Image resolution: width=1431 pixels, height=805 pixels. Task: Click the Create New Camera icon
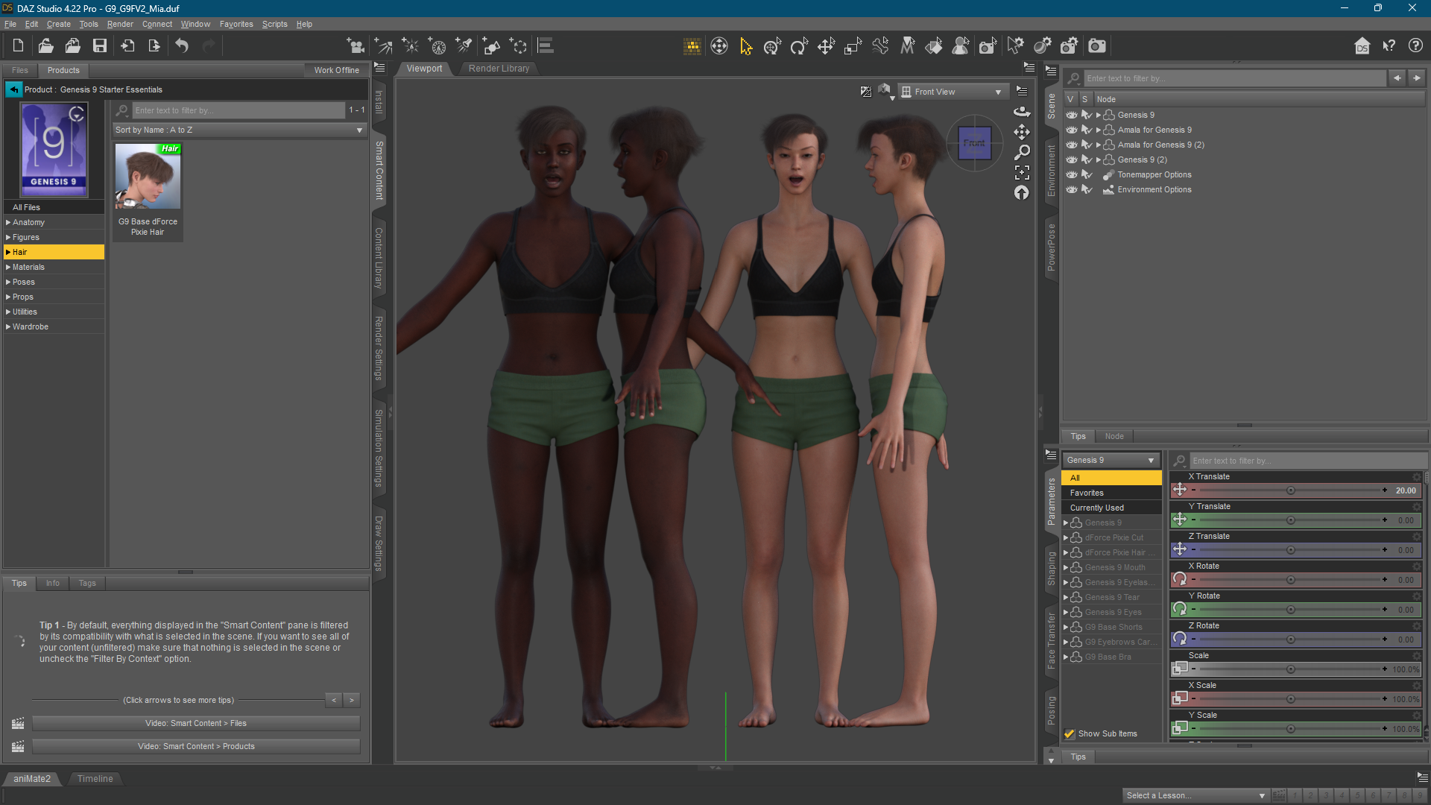(x=356, y=46)
